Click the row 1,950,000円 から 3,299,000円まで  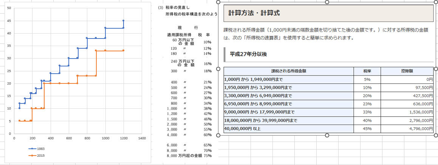[328, 88]
